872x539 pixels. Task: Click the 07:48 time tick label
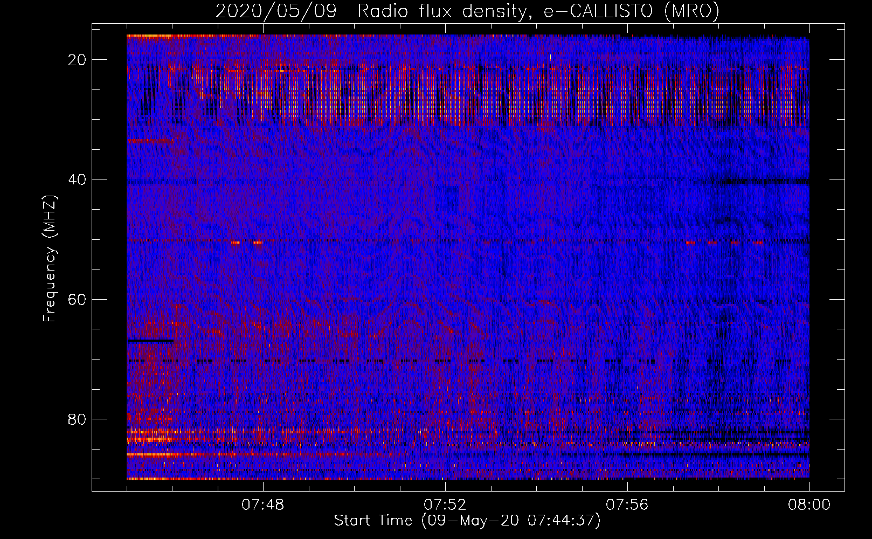(x=263, y=505)
